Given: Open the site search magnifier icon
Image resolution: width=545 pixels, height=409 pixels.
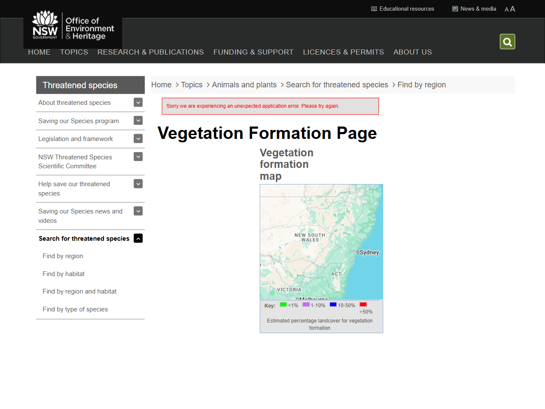Looking at the screenshot, I should click(507, 41).
